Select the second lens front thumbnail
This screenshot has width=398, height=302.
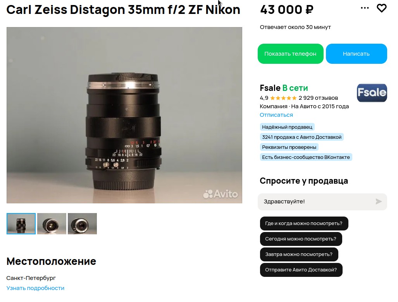52,224
